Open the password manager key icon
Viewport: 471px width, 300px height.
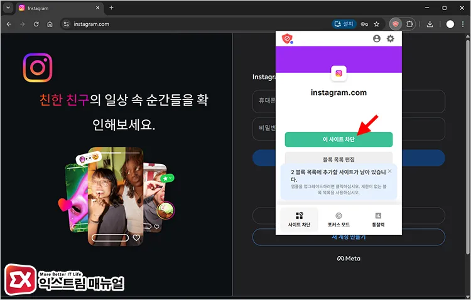tap(364, 24)
